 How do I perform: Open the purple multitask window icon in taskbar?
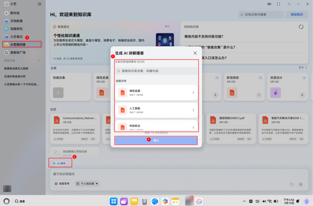click(124, 202)
